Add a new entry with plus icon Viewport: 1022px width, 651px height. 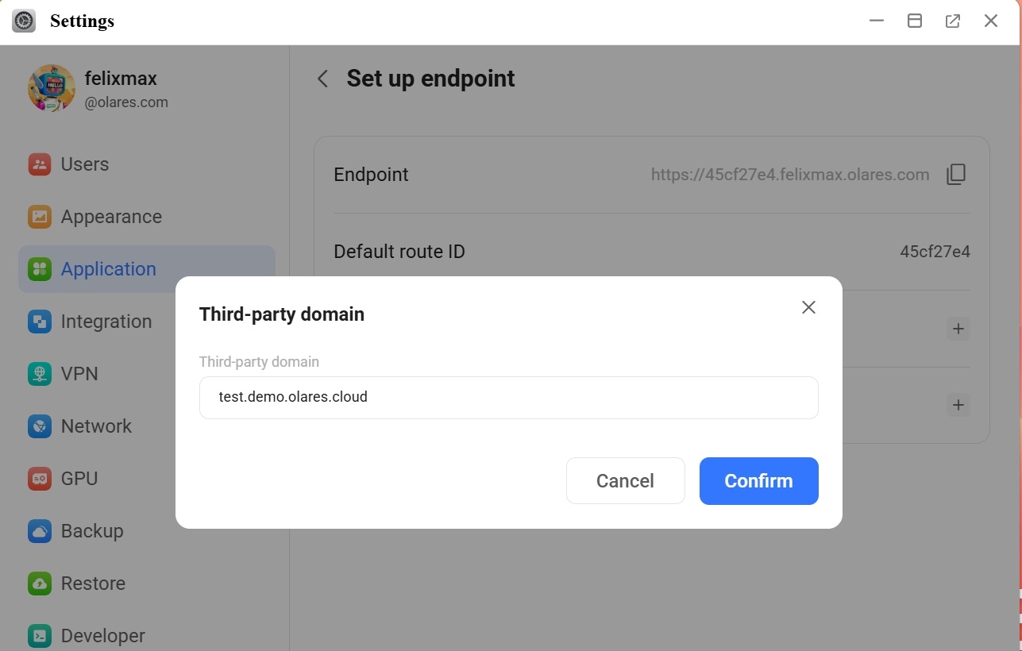pos(958,329)
